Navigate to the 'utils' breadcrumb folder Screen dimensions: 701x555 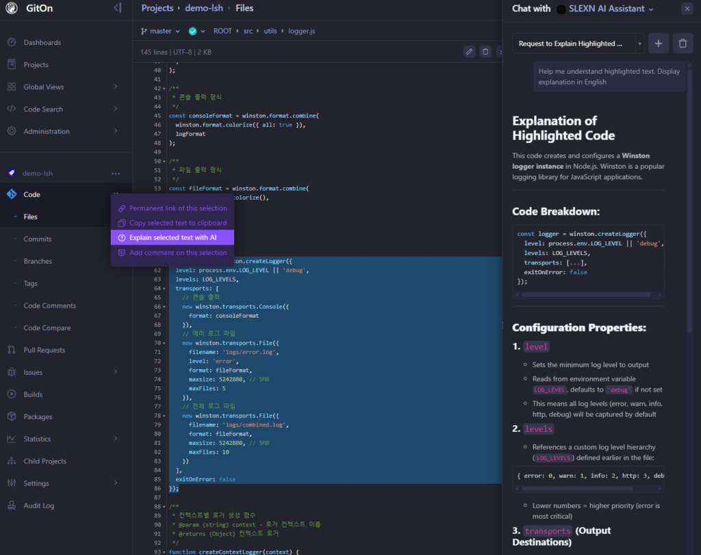[x=272, y=31]
